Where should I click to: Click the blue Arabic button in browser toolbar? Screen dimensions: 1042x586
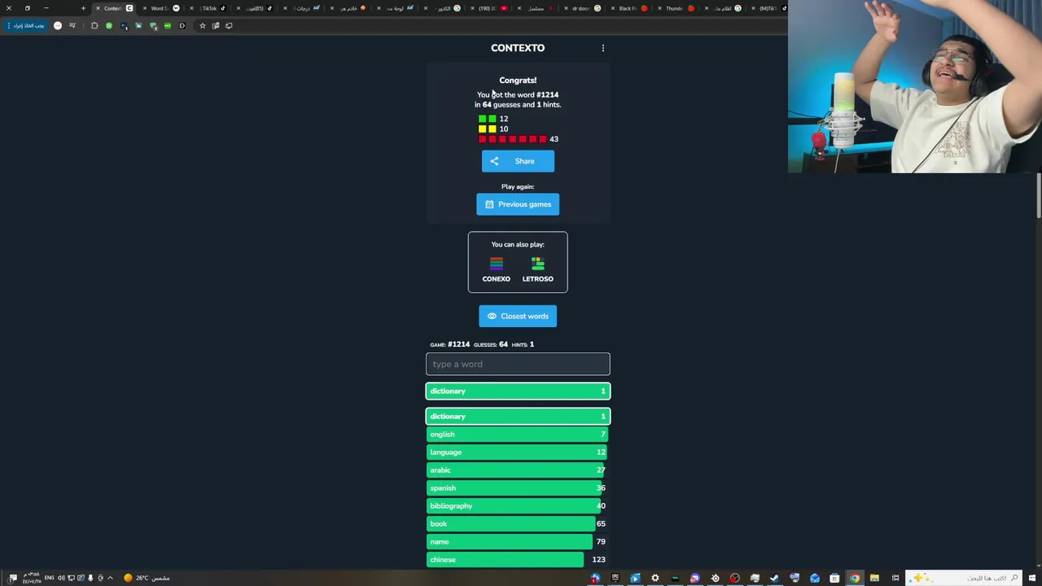point(24,25)
